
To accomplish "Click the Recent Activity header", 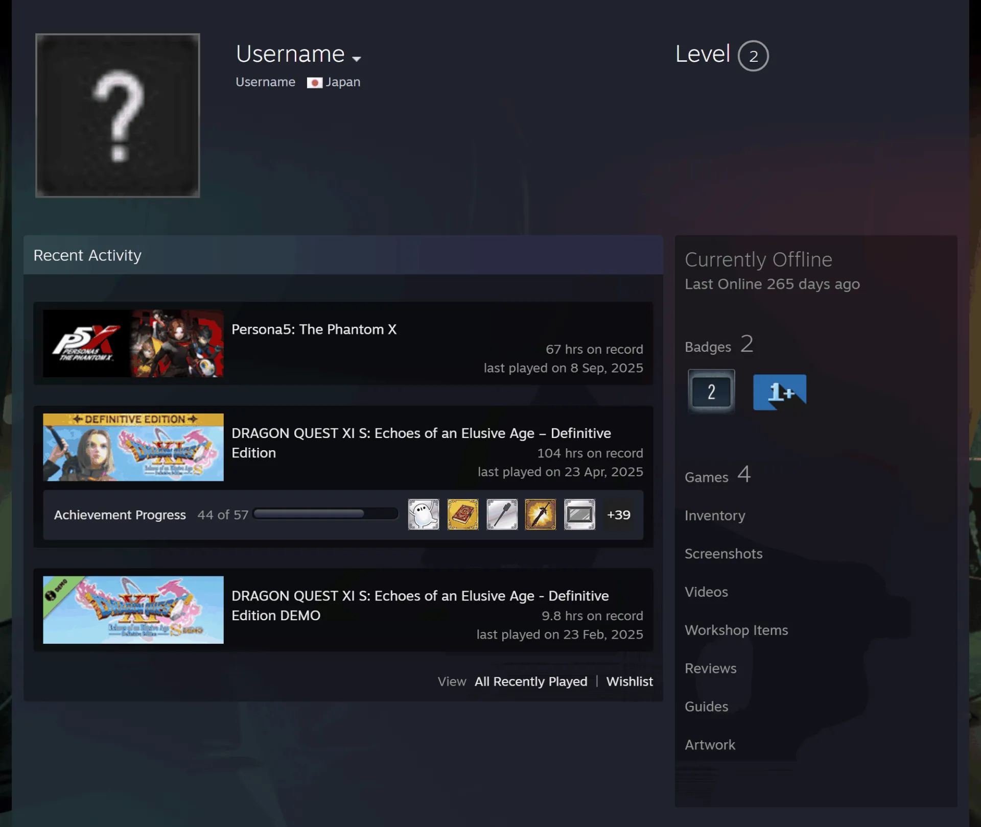I will 343,255.
